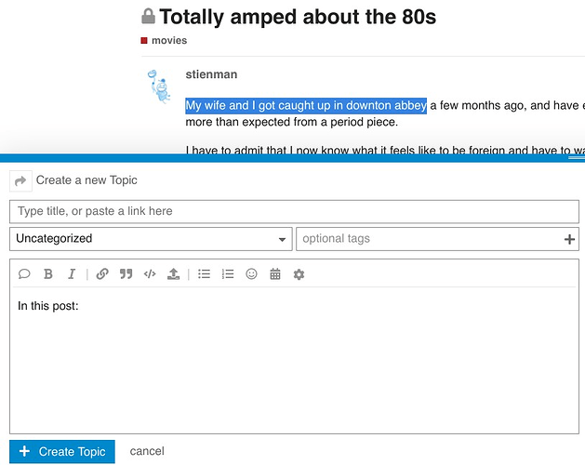585x465 pixels.
Task: Insert date and time with calendar icon
Action: click(x=275, y=274)
